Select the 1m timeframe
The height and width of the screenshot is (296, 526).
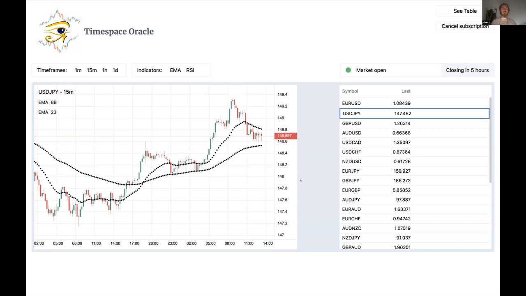tap(78, 70)
